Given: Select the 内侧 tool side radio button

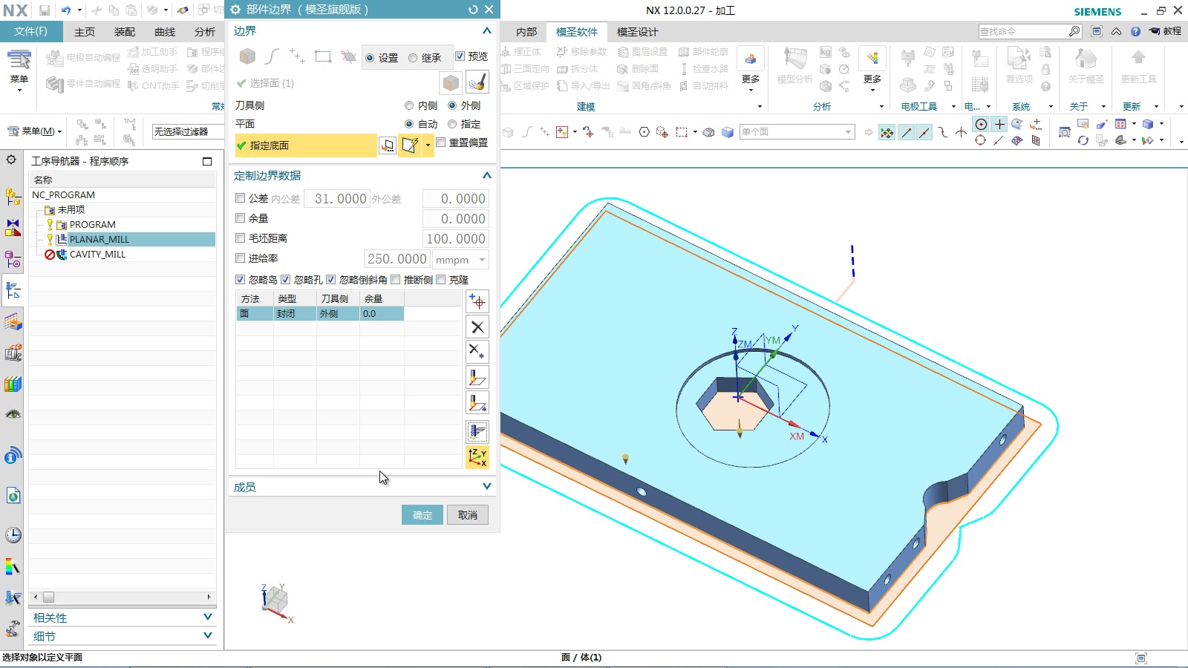Looking at the screenshot, I should click(x=409, y=105).
